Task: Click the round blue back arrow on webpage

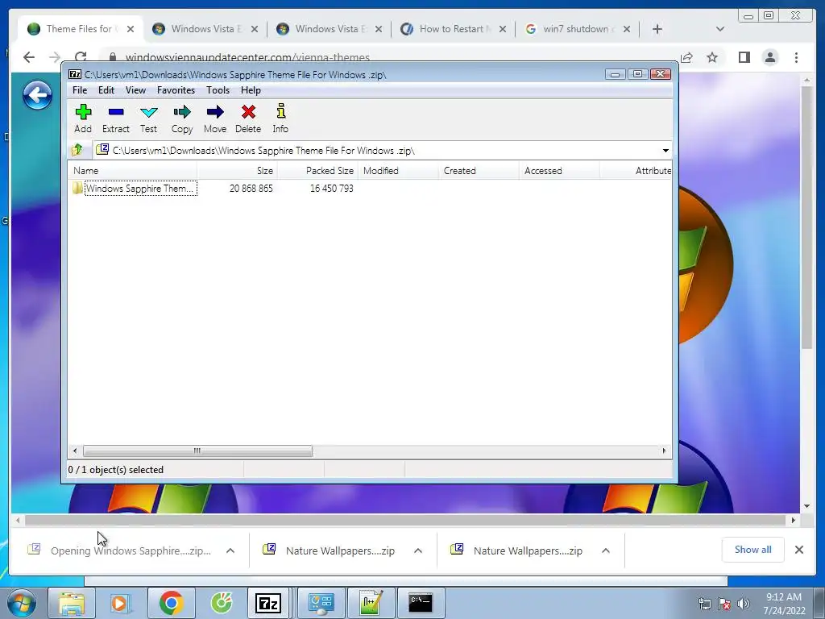Action: click(x=37, y=95)
